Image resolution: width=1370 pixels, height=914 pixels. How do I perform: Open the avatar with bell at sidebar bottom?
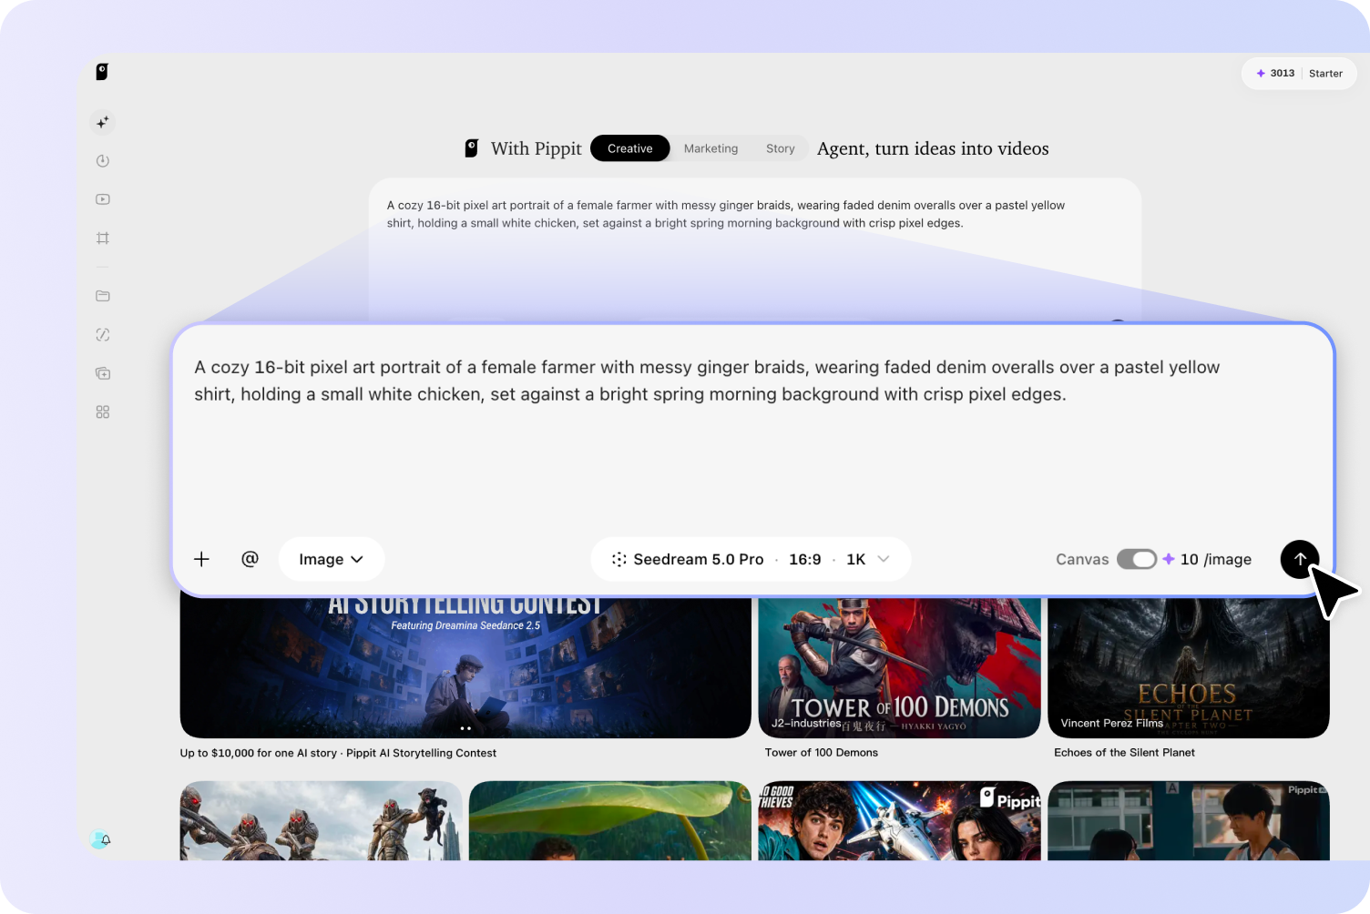point(100,839)
